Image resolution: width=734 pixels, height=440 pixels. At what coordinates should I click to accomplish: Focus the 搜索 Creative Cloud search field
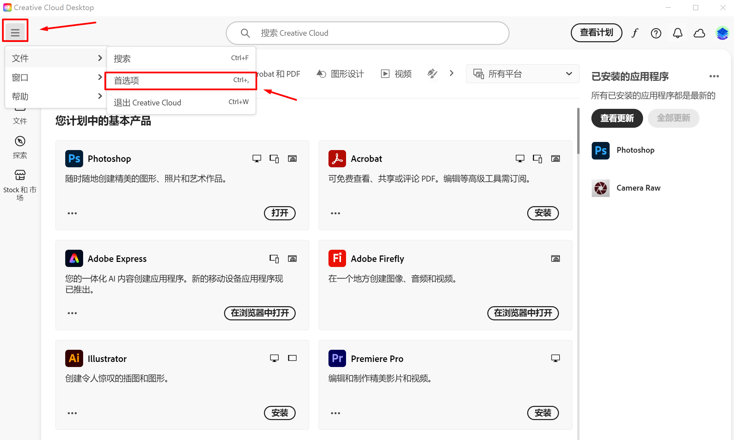click(368, 33)
